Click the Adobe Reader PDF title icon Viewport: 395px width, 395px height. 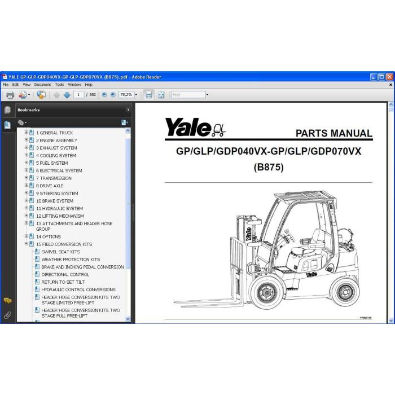click(x=5, y=77)
